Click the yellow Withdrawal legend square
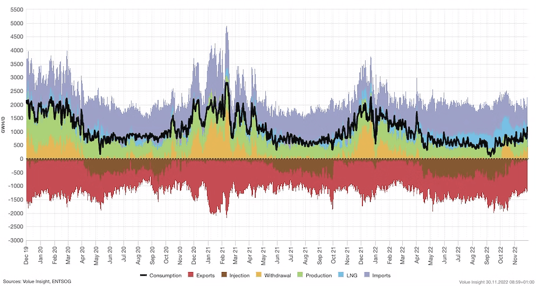The width and height of the screenshot is (536, 286). [258, 276]
